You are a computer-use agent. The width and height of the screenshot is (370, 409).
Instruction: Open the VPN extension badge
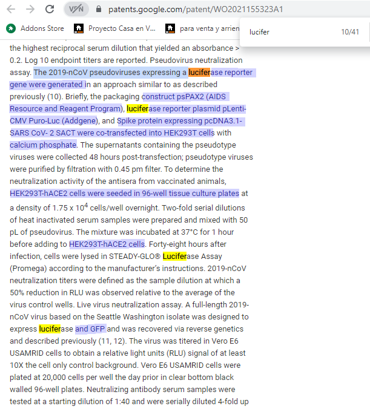pyautogui.click(x=75, y=9)
